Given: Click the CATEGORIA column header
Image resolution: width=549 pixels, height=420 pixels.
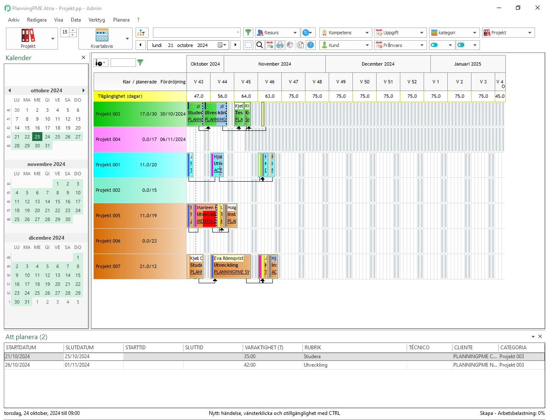Looking at the screenshot, I should click(521, 348).
